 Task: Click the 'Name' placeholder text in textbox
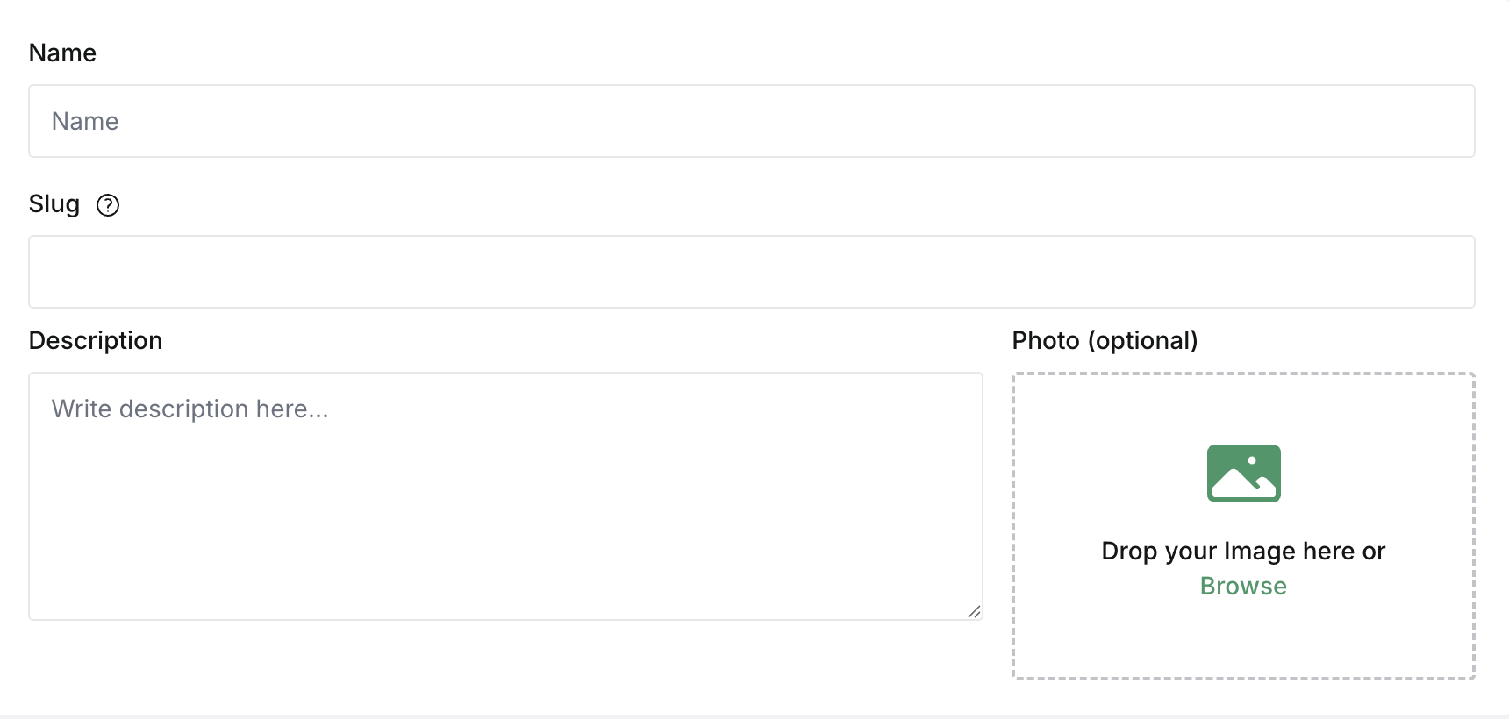[85, 121]
